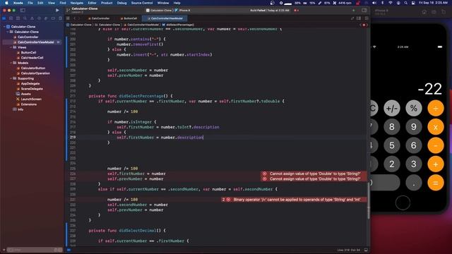Go back with the editor back arrow

point(74,18)
